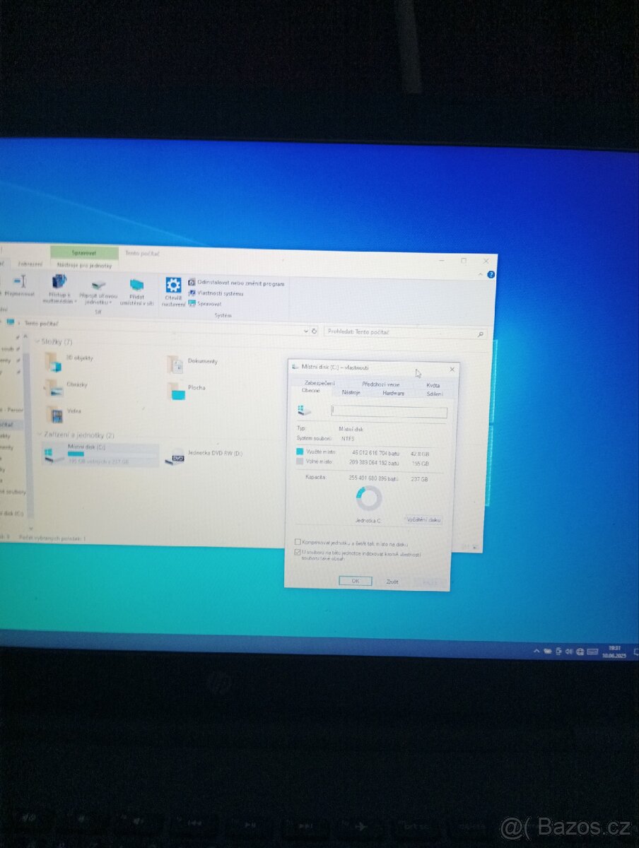Open the network globe tray icon

pos(580,652)
